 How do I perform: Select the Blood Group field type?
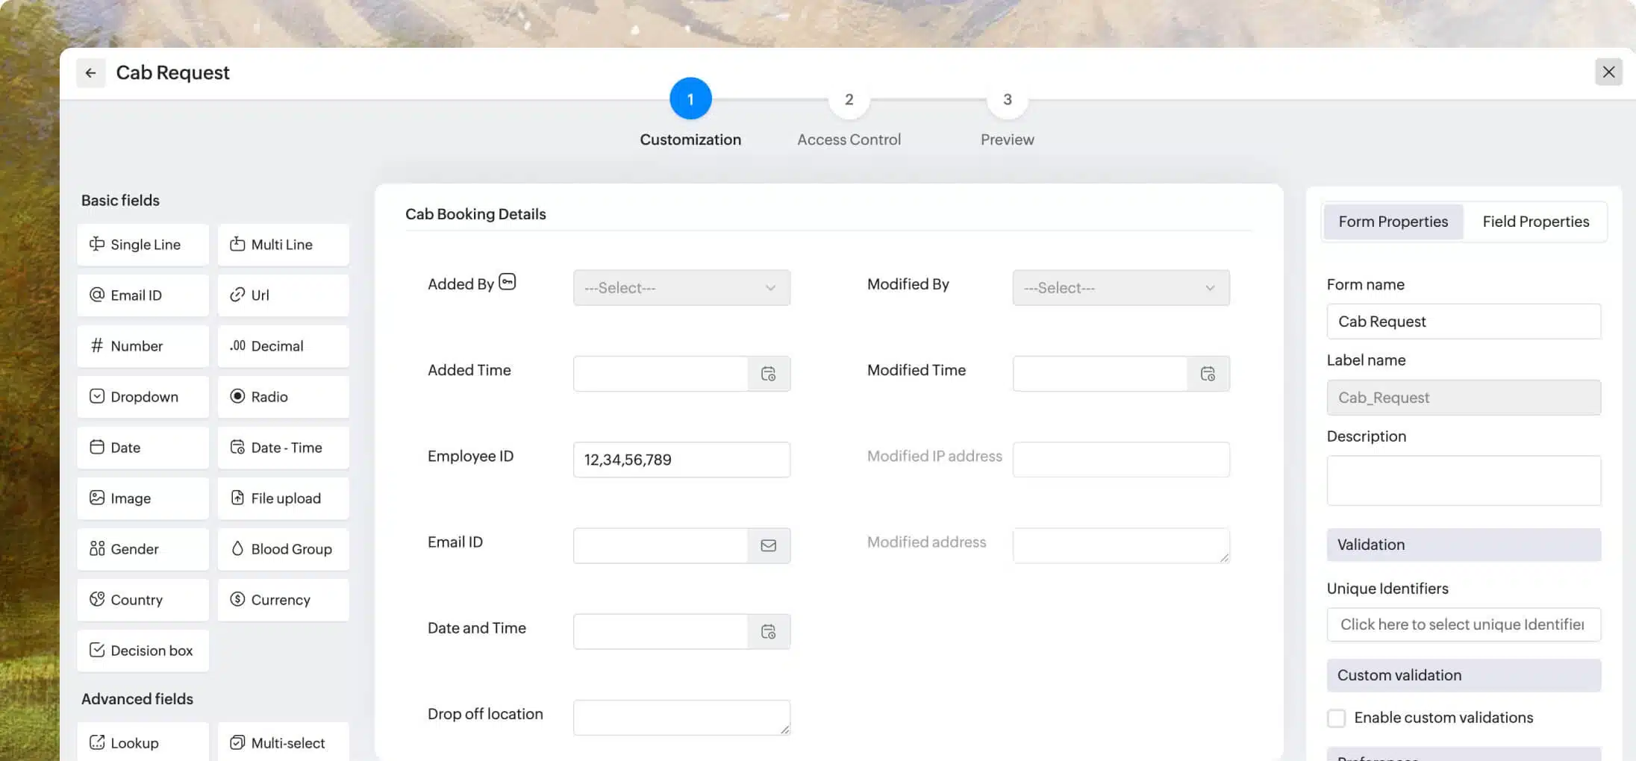point(284,549)
